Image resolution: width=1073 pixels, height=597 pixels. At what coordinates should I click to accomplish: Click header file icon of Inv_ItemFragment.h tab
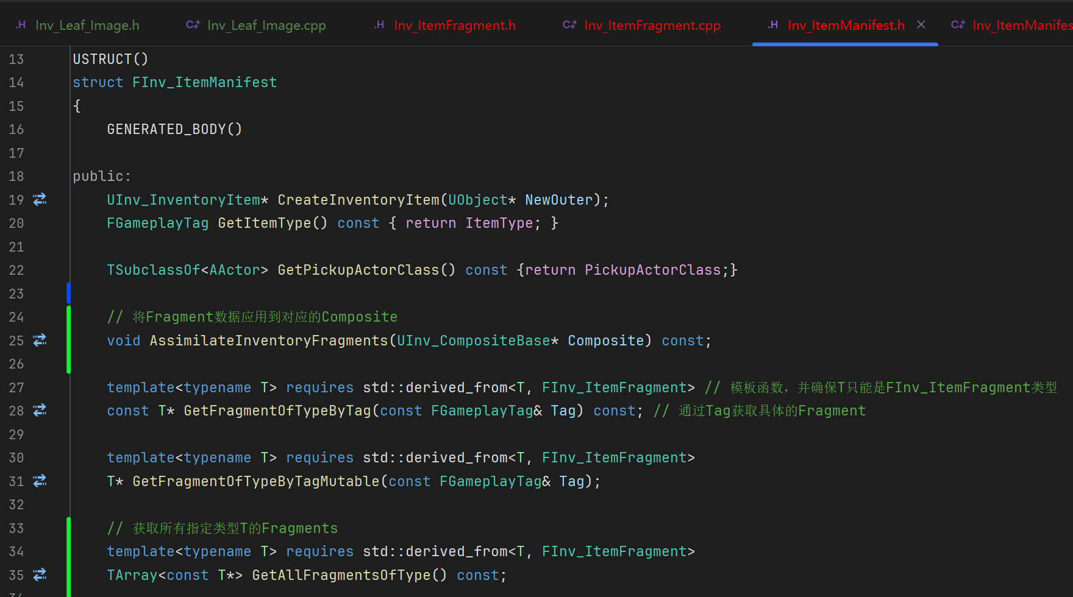(379, 25)
